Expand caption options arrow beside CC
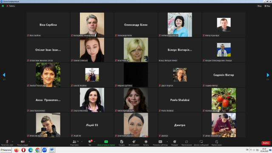 167,142
